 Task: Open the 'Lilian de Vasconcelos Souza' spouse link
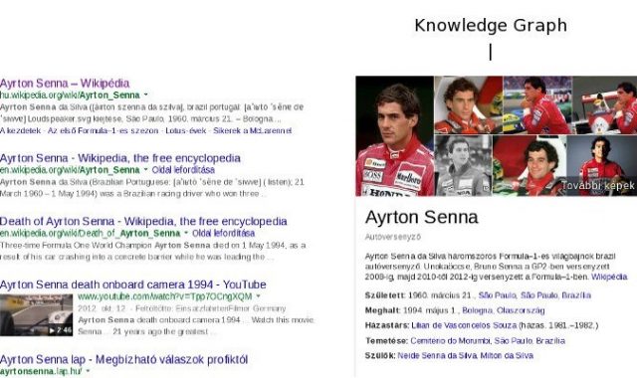click(464, 325)
